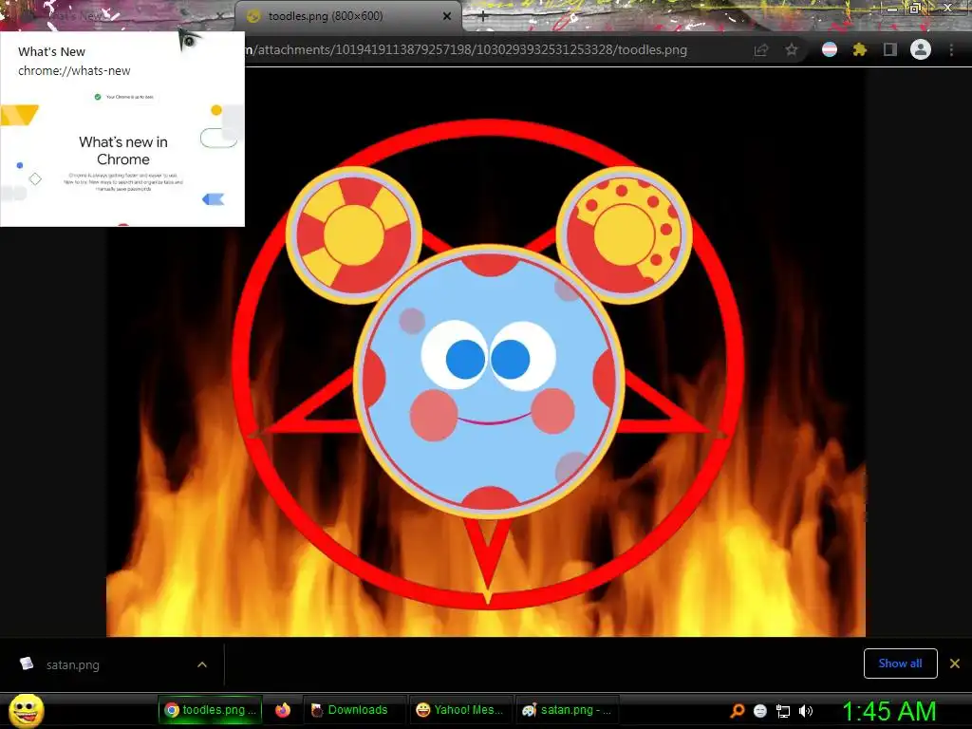Click Show all downloads
The height and width of the screenshot is (729, 972).
900,664
